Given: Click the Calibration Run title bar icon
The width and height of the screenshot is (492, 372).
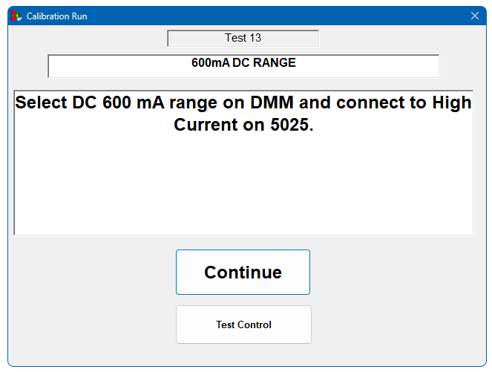Looking at the screenshot, I should (x=16, y=16).
